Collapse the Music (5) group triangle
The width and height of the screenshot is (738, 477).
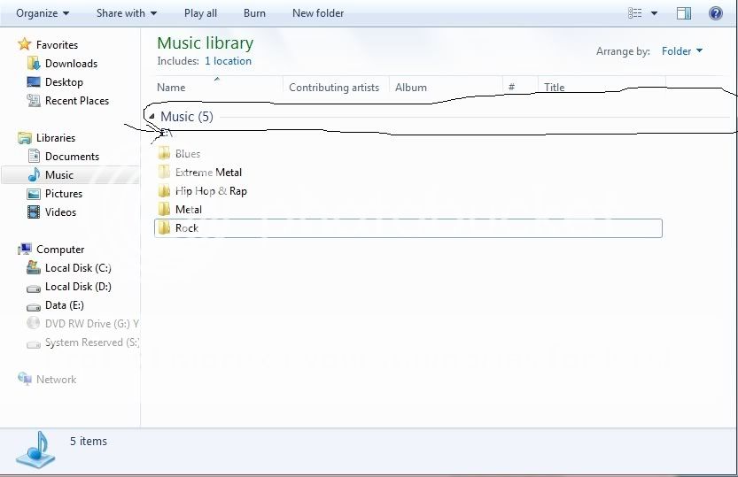click(x=151, y=116)
